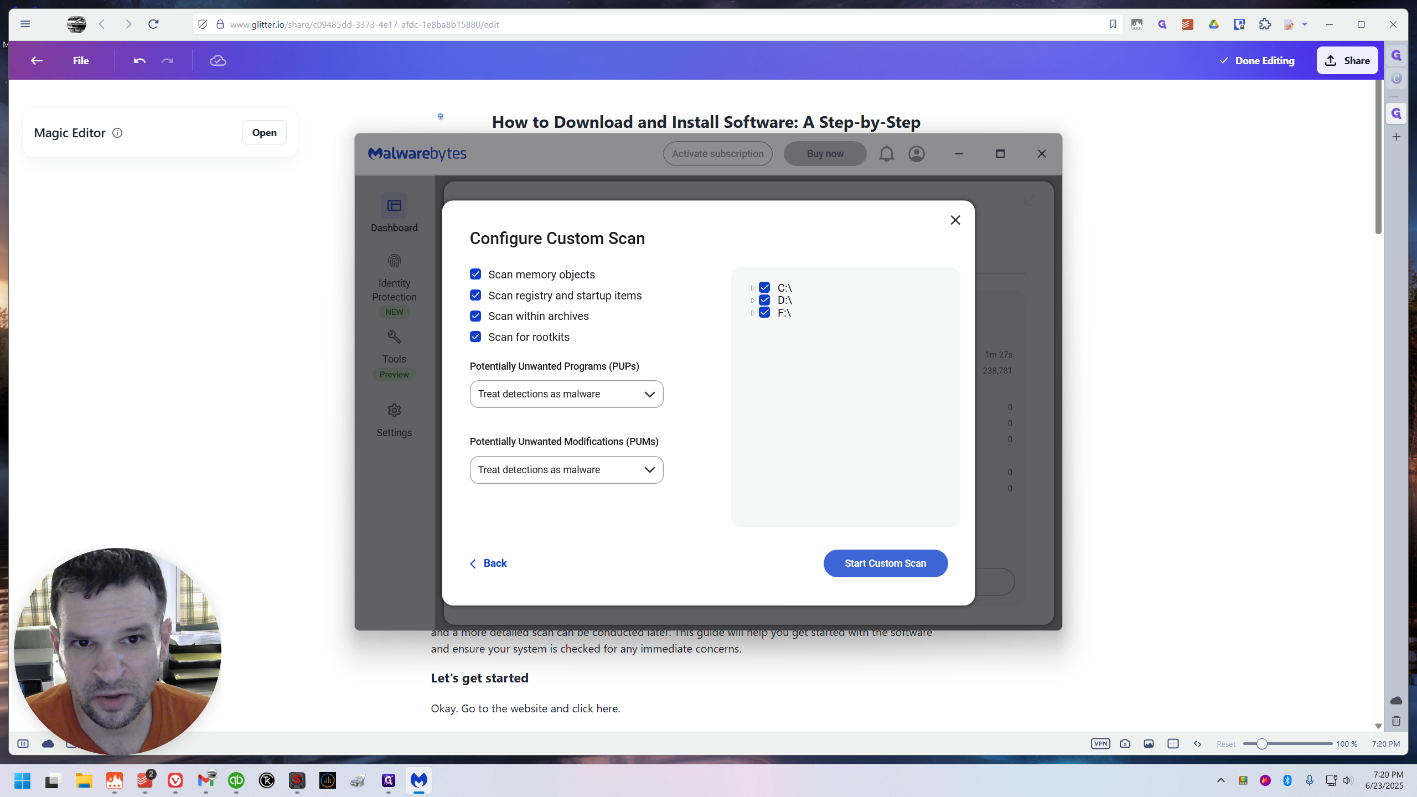Open Malwarebytes Settings gear
This screenshot has height=797, width=1417.
click(x=394, y=420)
